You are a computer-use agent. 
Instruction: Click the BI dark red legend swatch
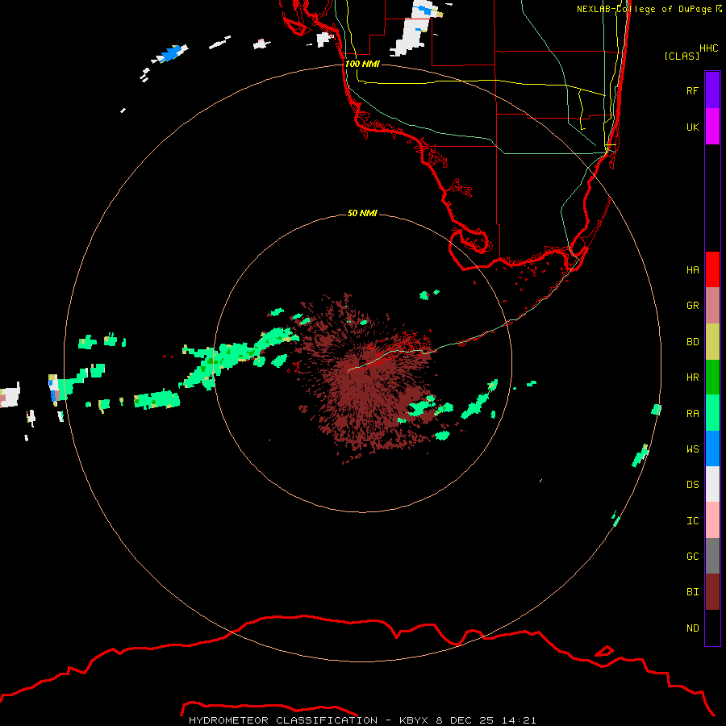click(x=712, y=592)
